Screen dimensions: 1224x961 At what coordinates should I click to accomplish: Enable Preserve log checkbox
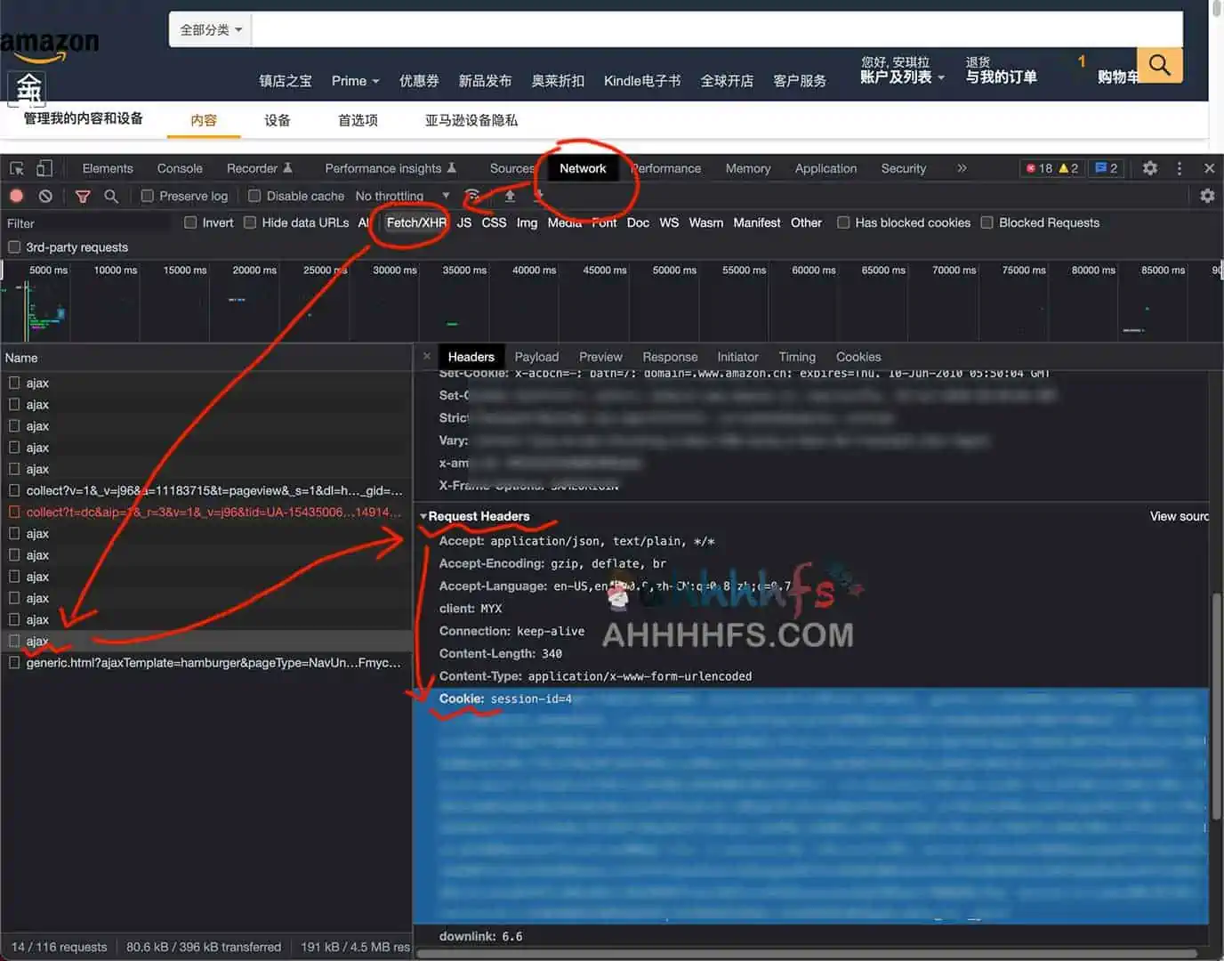point(148,196)
